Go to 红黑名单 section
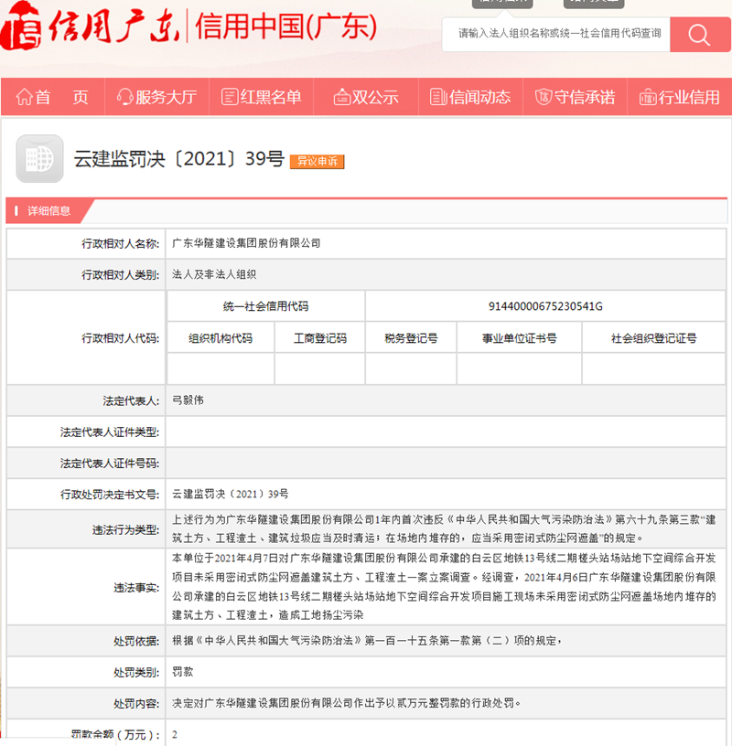The image size is (732, 746). point(262,97)
